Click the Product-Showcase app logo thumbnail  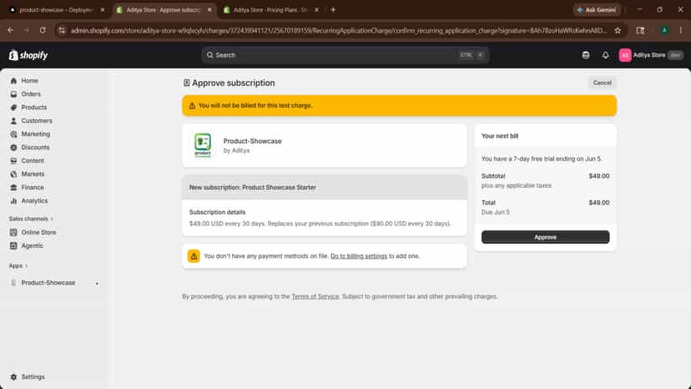[x=203, y=145]
